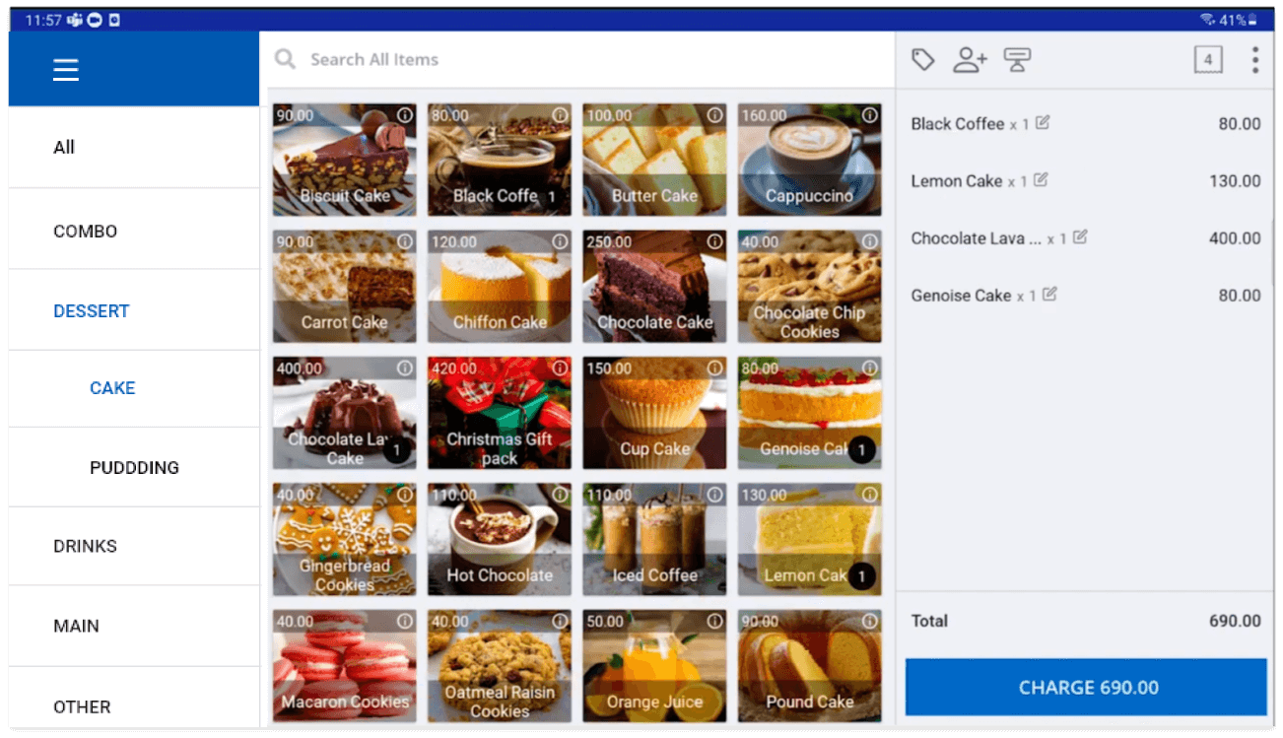The height and width of the screenshot is (738, 1283).
Task: Switch to the DRINKS category
Action: (85, 546)
